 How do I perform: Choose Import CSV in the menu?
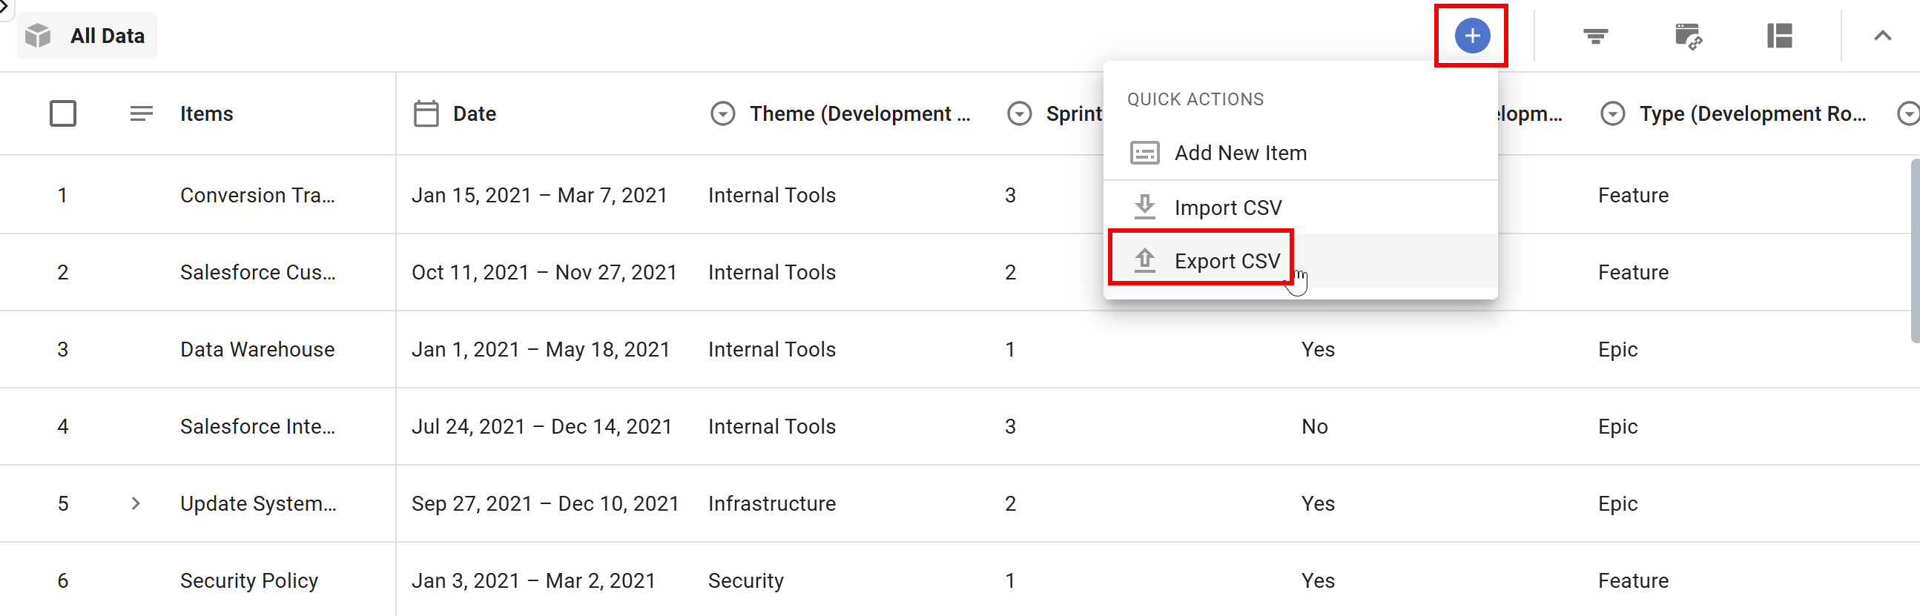[x=1227, y=207]
